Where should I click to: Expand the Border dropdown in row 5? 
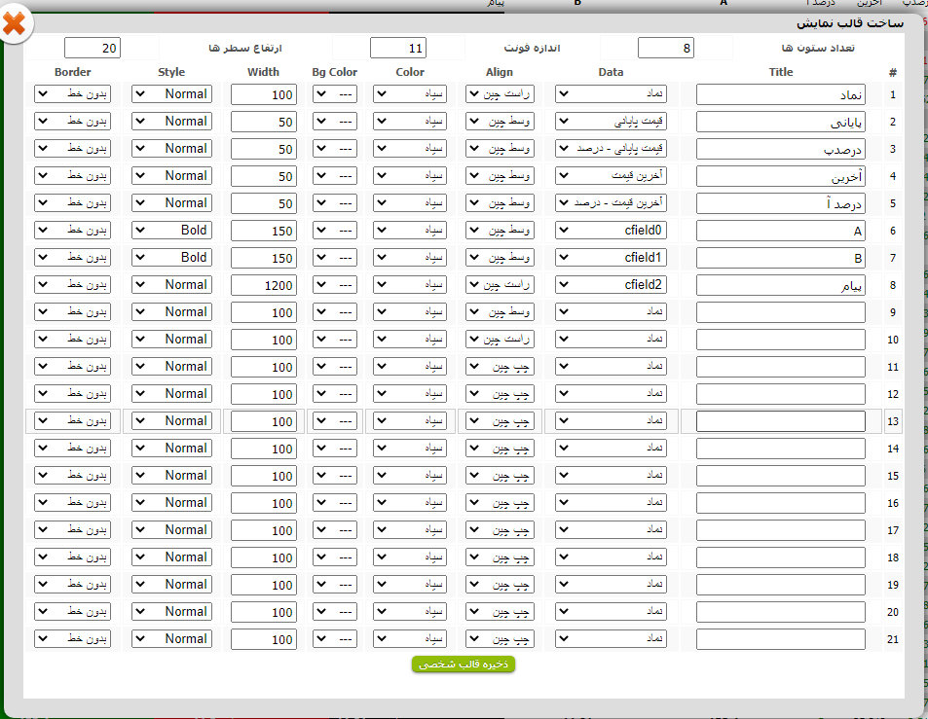tap(72, 203)
